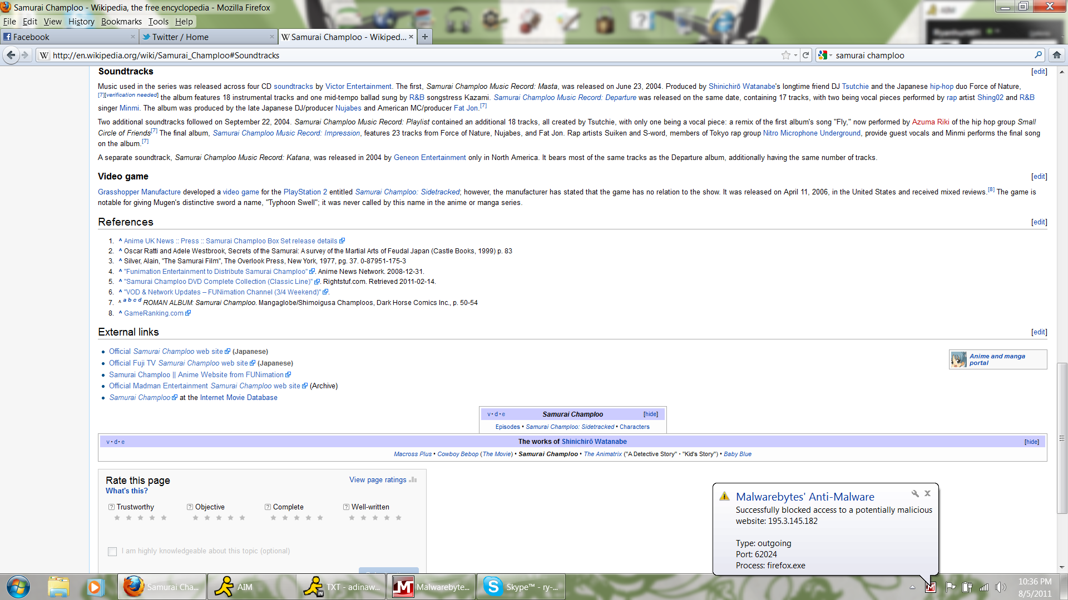Click the network signal tray icon
The width and height of the screenshot is (1068, 600).
pyautogui.click(x=984, y=587)
